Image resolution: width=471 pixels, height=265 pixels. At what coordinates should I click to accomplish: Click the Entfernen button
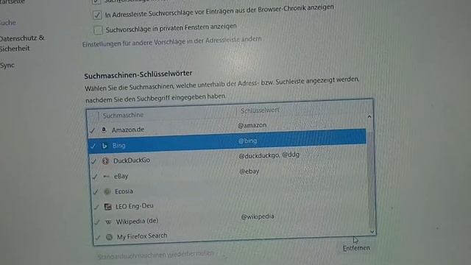[x=356, y=248]
